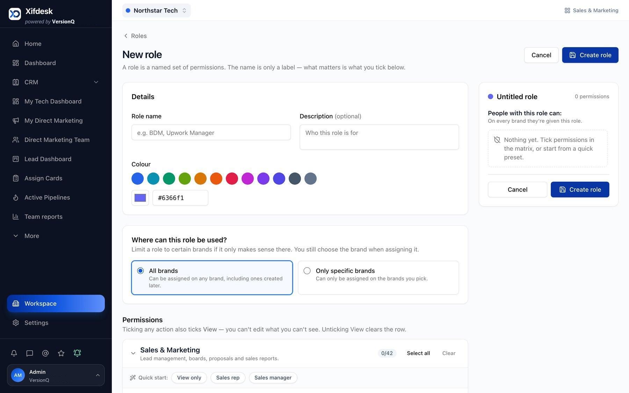Apply the View only quick start preset
Screen dimensions: 629x393
[x=189, y=378]
